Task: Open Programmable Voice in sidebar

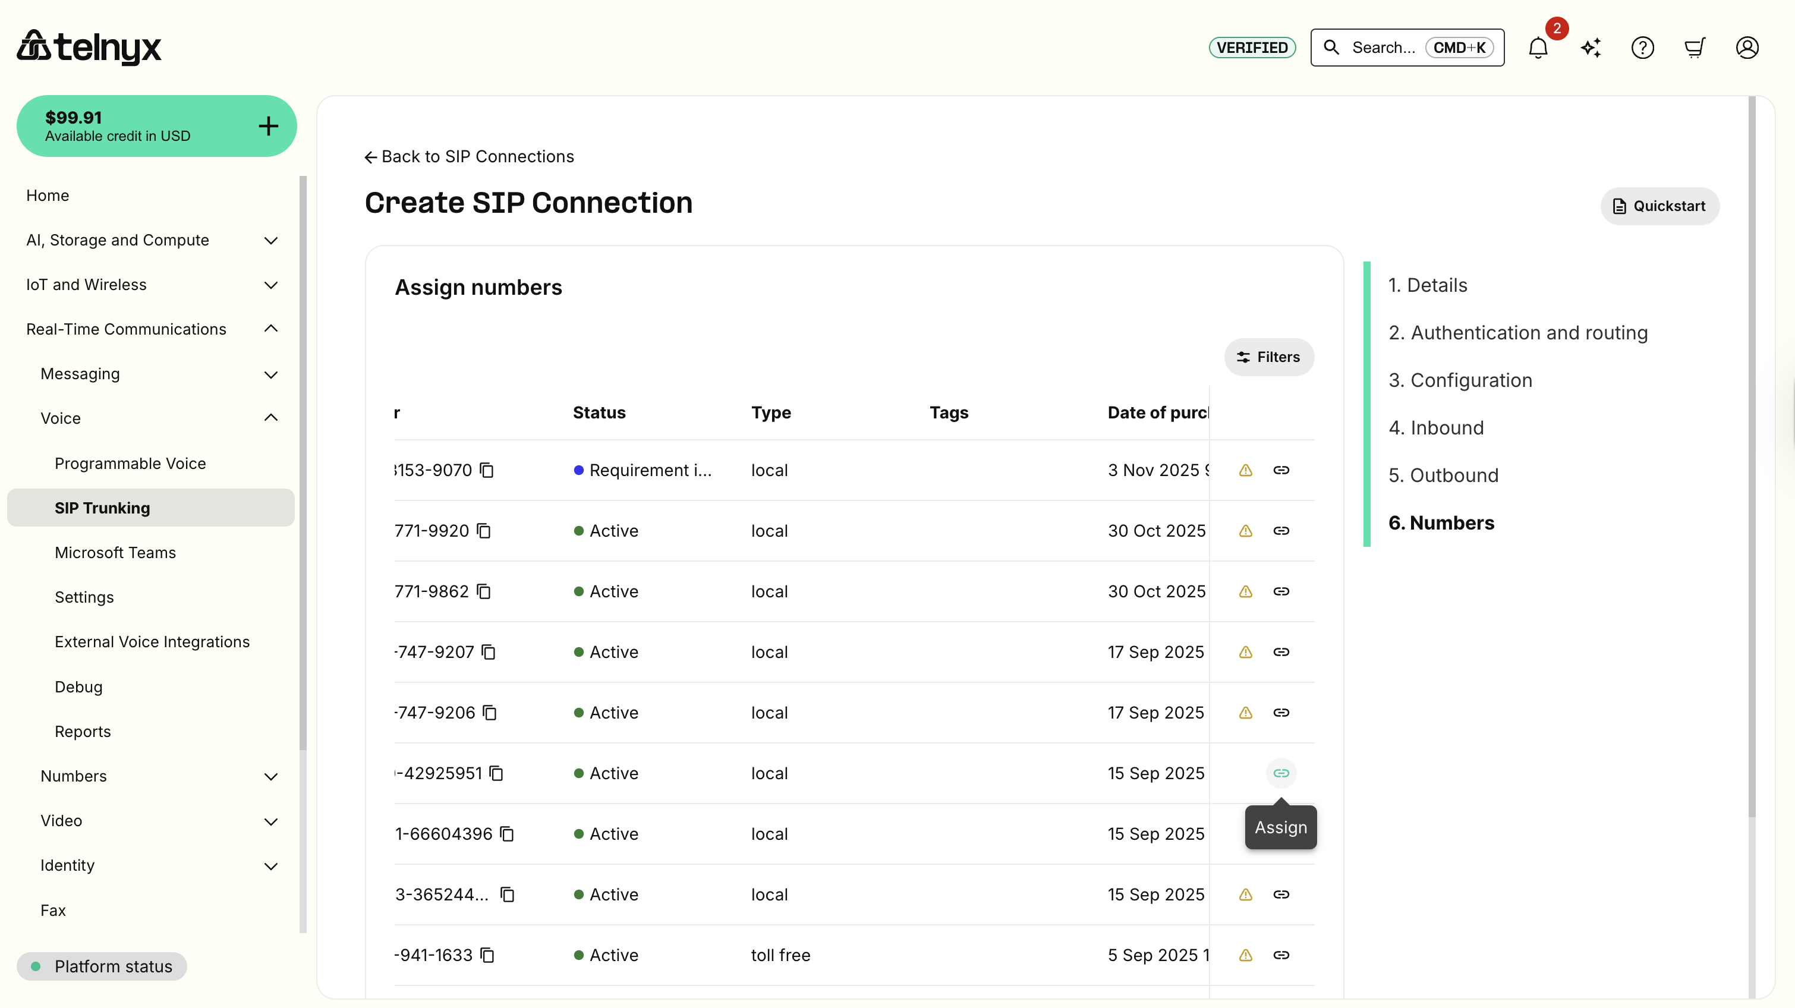Action: [130, 463]
